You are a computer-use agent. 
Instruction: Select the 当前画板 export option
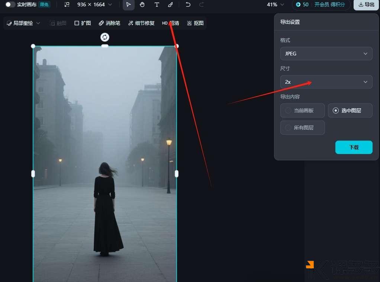click(302, 110)
